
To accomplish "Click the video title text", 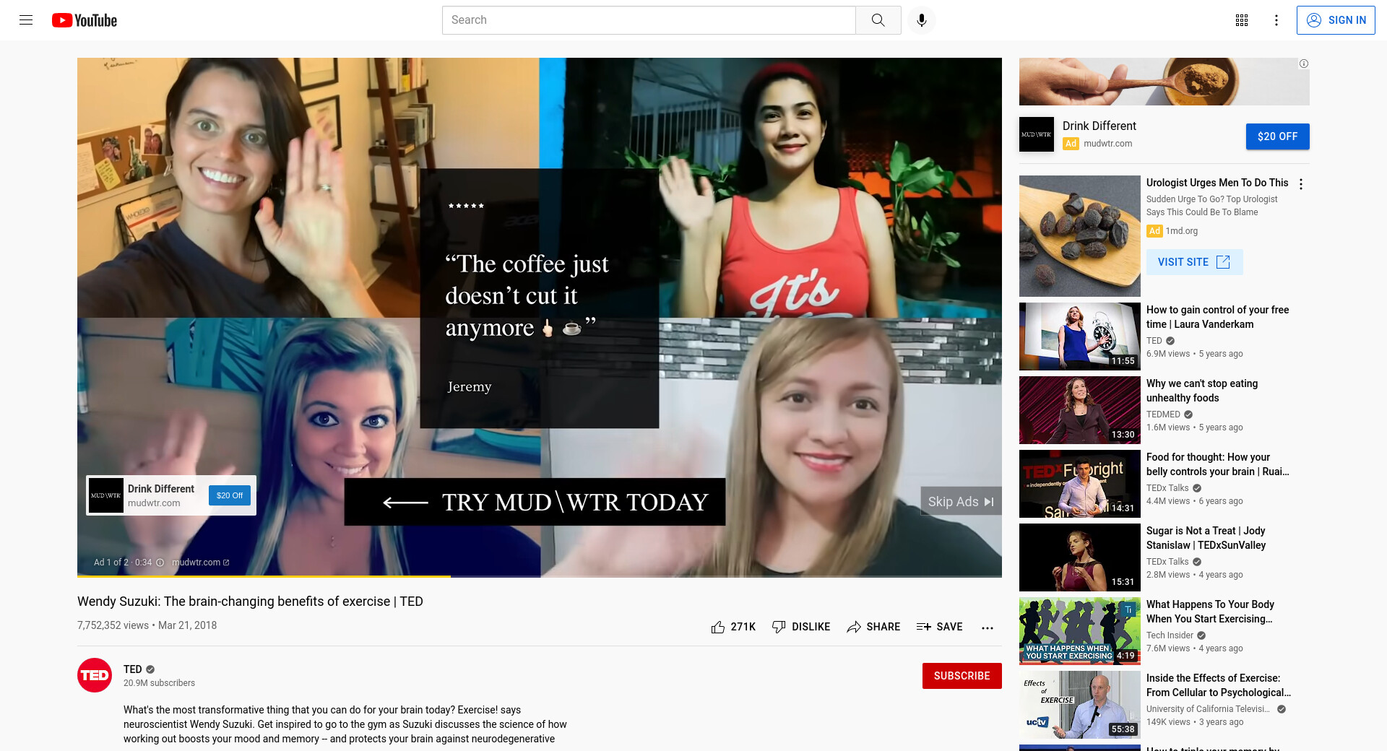I will (250, 602).
